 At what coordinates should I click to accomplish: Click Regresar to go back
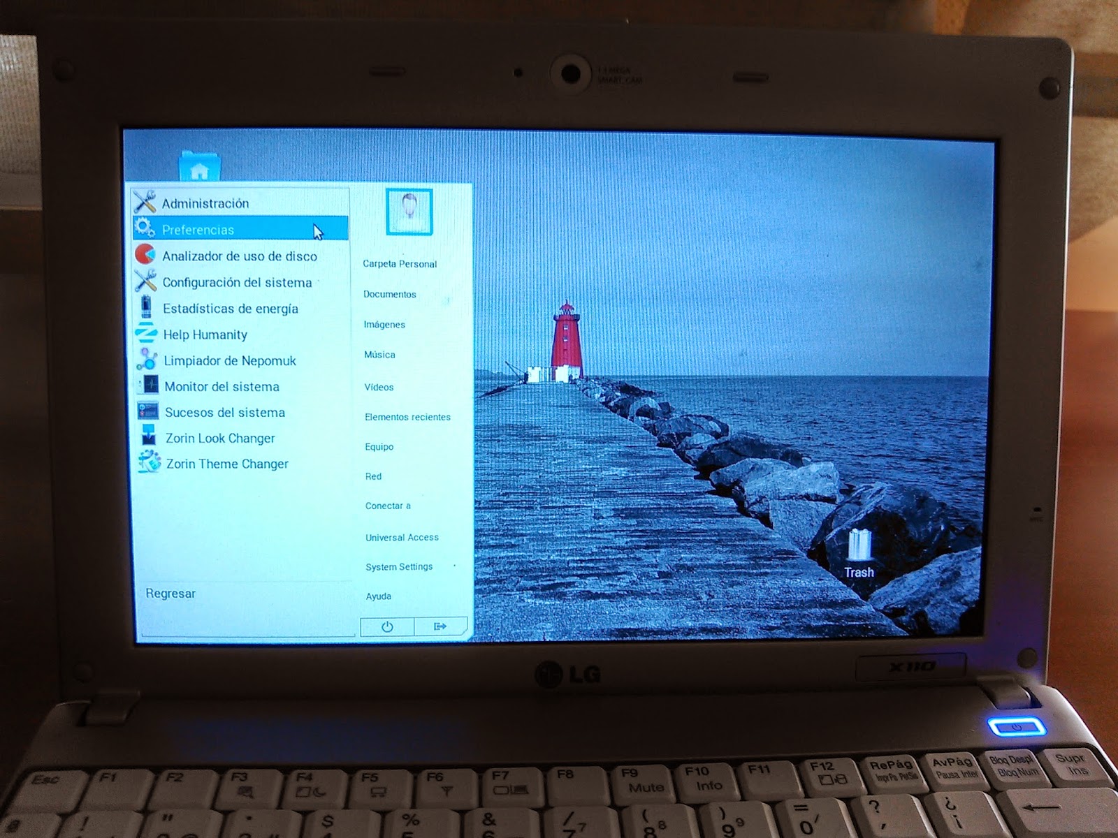coord(170,594)
